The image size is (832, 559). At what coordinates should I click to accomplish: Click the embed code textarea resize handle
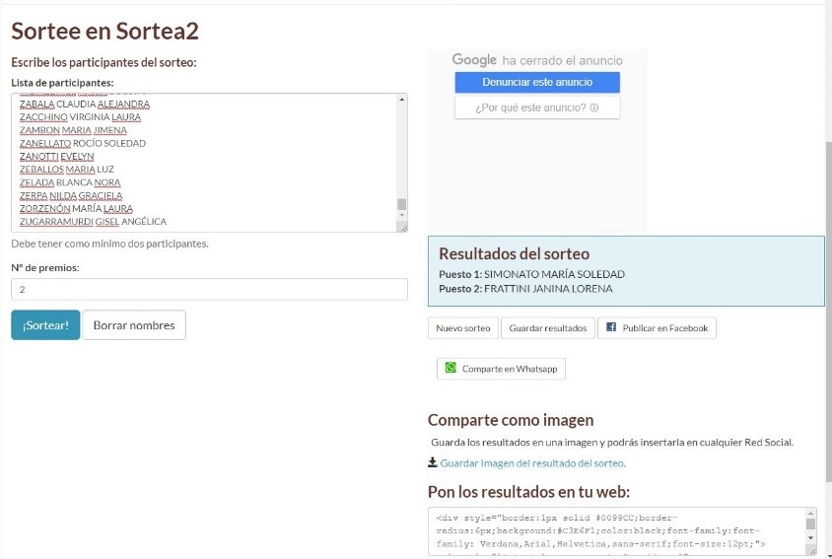click(811, 551)
